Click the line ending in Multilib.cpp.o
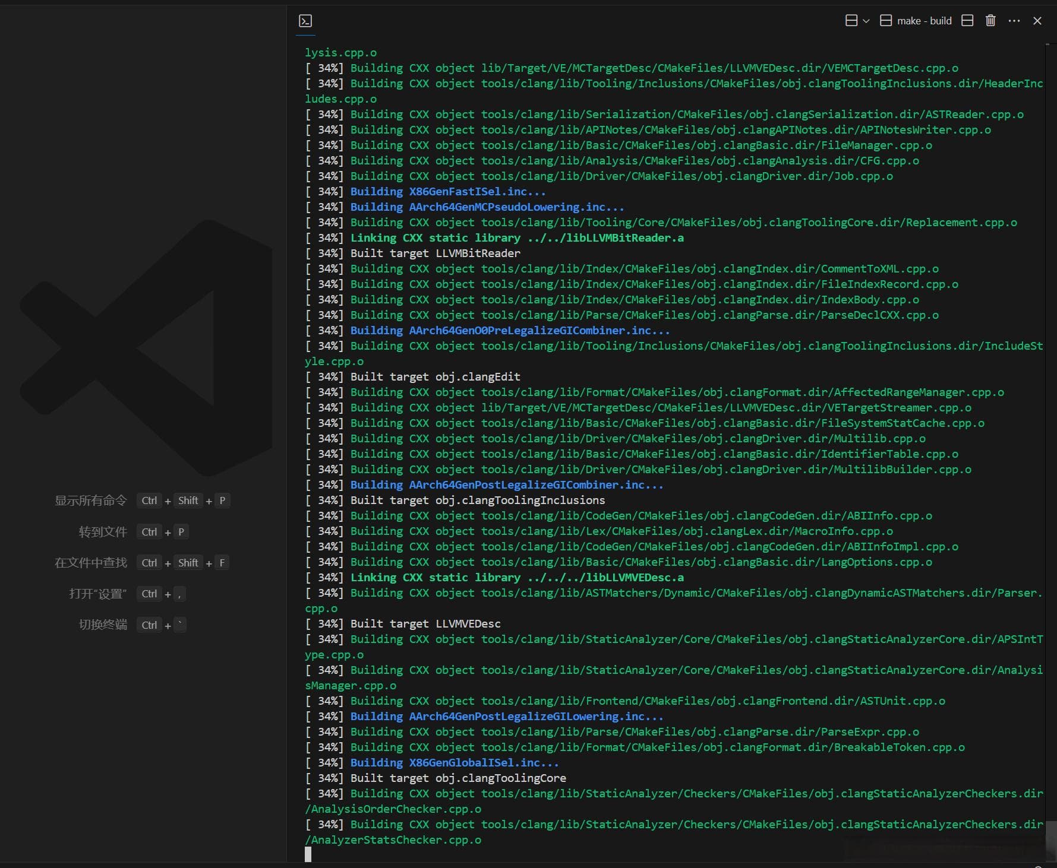Screen dimensions: 1057x868 tap(616, 439)
